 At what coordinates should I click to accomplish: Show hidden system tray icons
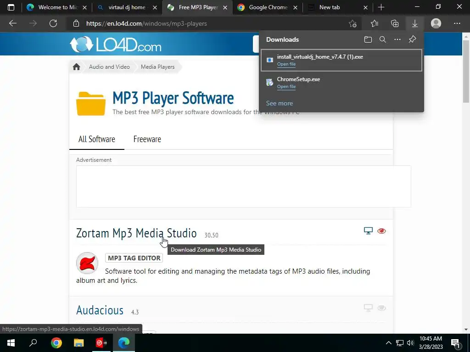tap(388, 343)
